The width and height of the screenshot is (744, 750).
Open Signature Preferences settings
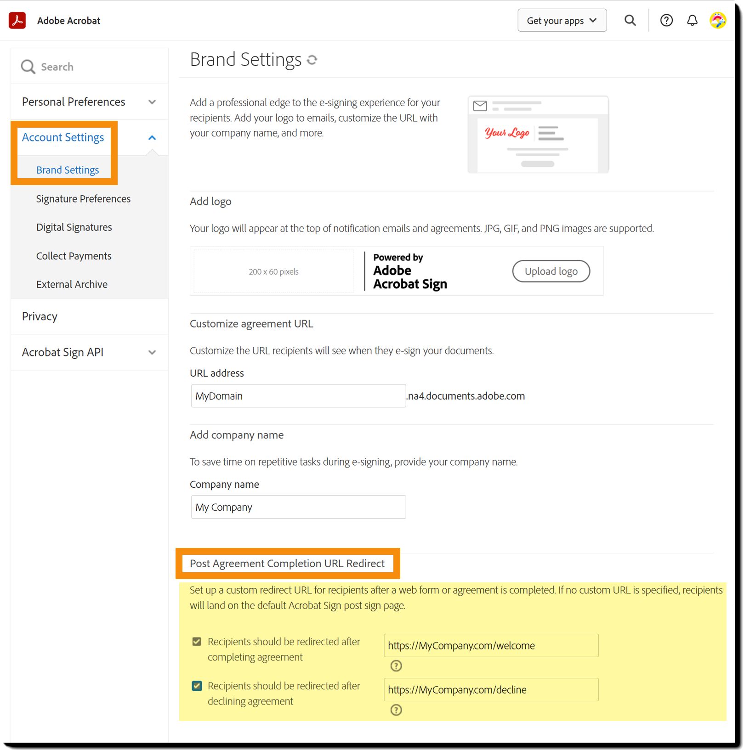tap(83, 199)
